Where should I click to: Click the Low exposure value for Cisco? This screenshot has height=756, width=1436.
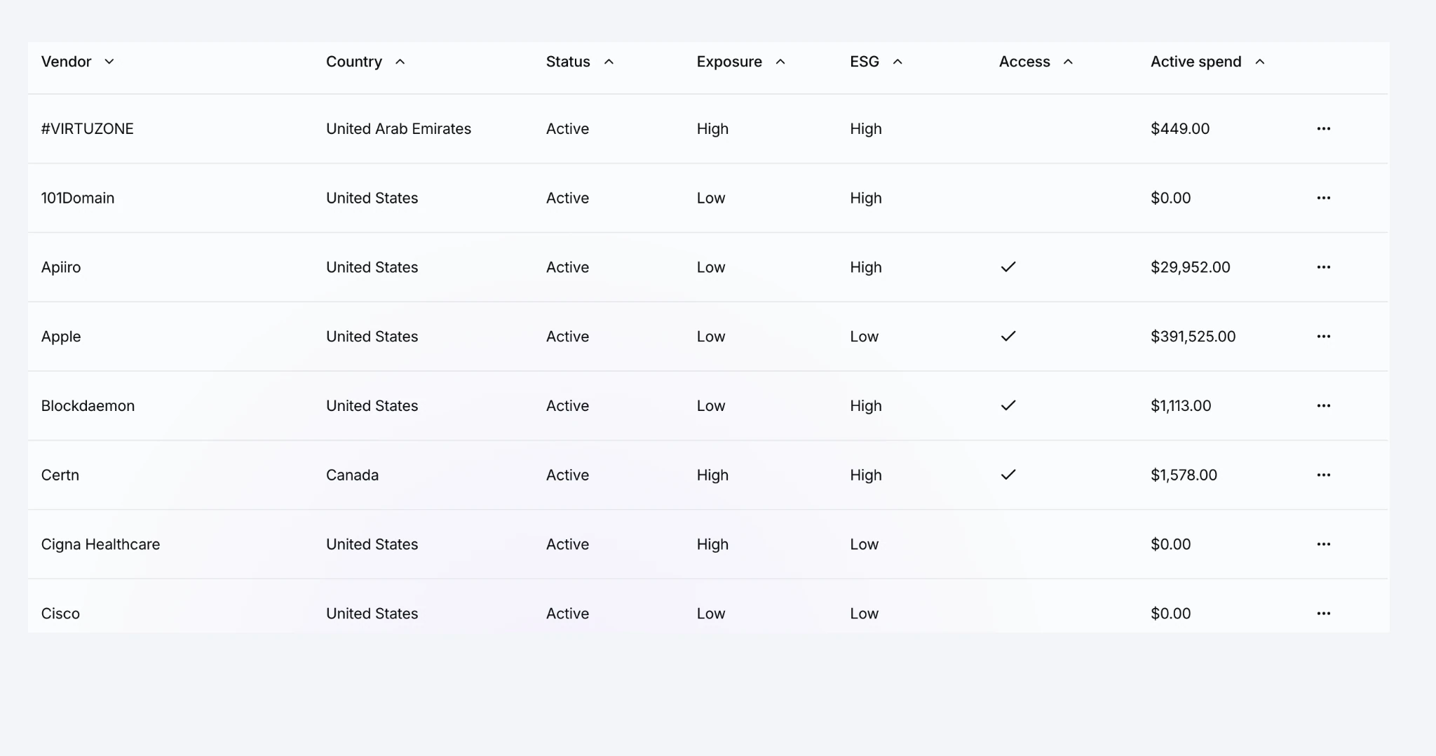point(711,614)
